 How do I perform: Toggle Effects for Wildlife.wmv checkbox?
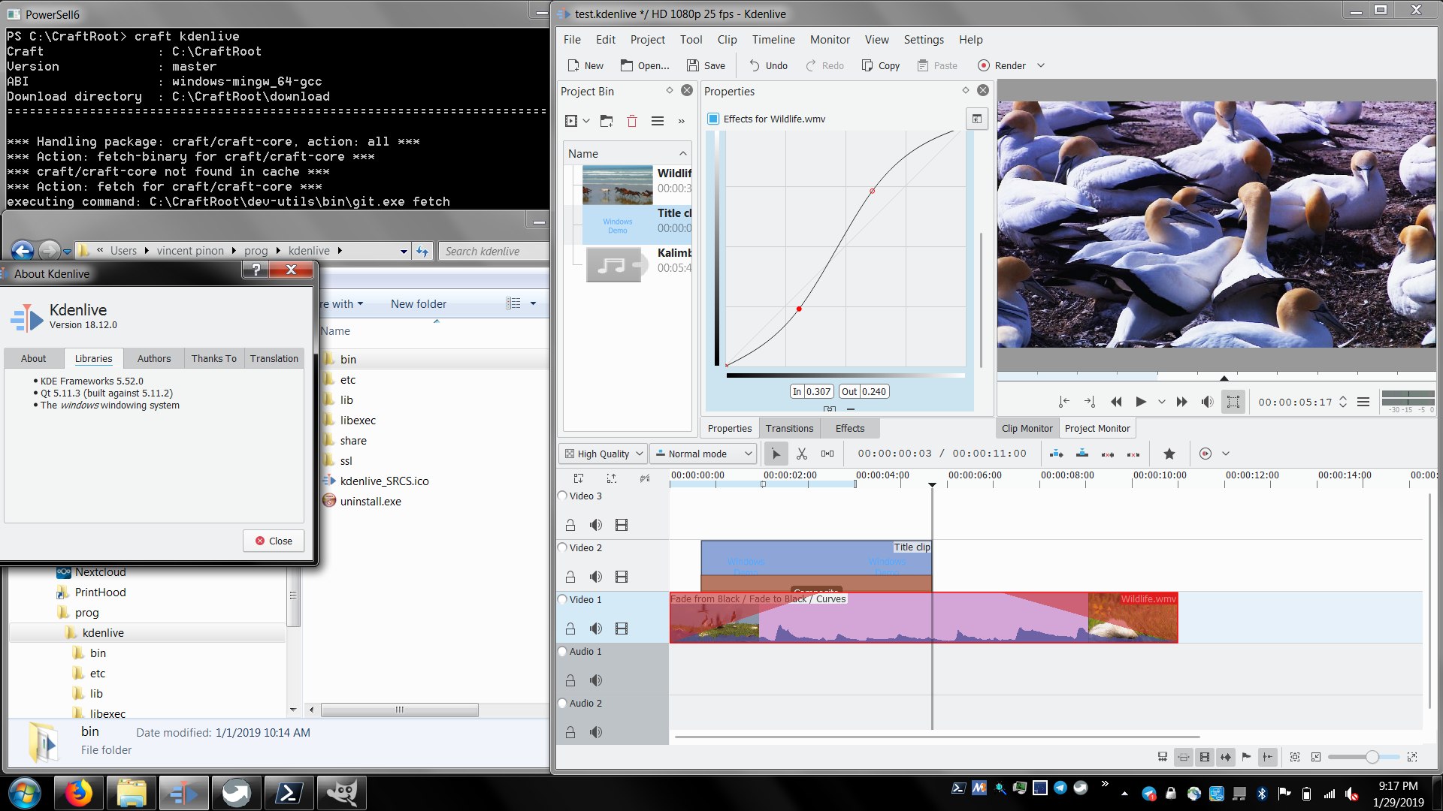[713, 119]
